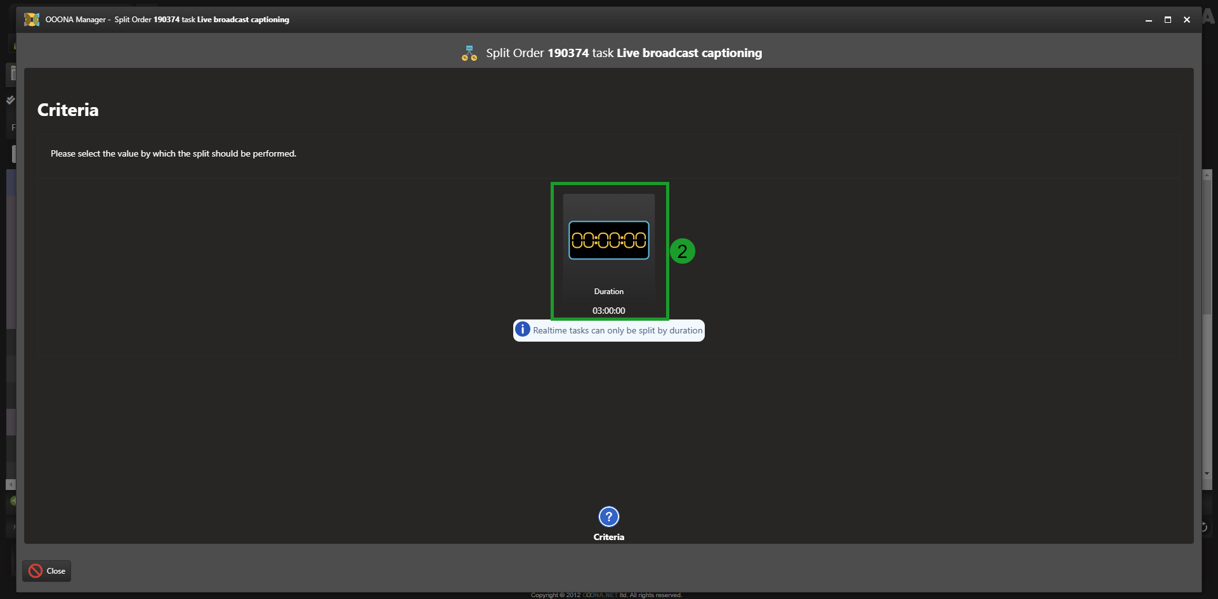Click the blue info icon beside realtime notice
1218x599 pixels.
point(522,330)
